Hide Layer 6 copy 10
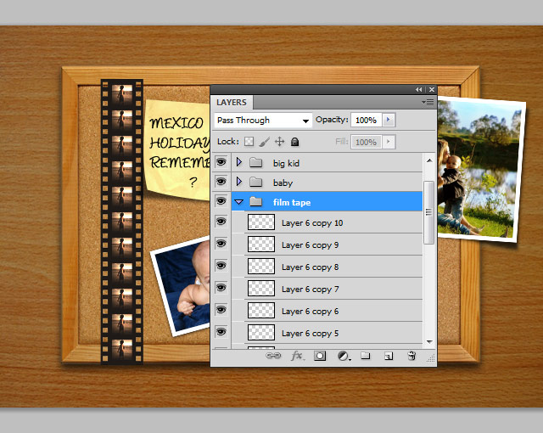Image resolution: width=543 pixels, height=433 pixels. click(x=221, y=222)
